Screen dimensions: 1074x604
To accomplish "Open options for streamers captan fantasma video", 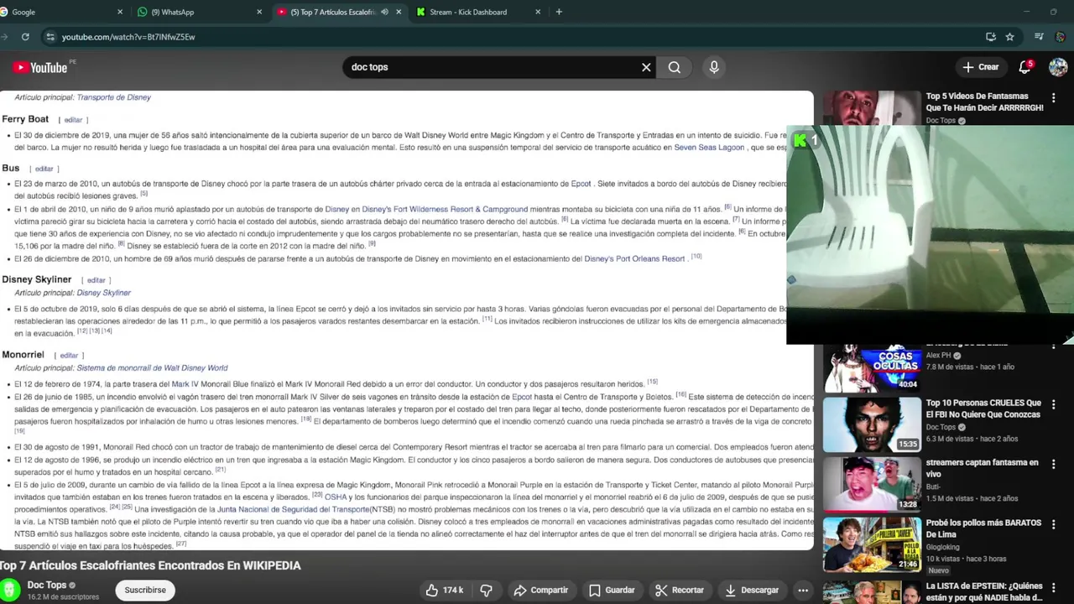I will click(x=1054, y=464).
